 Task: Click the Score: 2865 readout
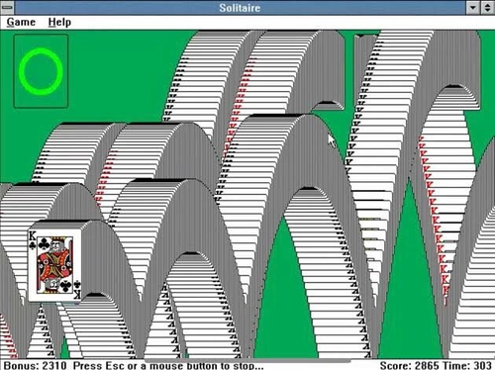pyautogui.click(x=409, y=365)
